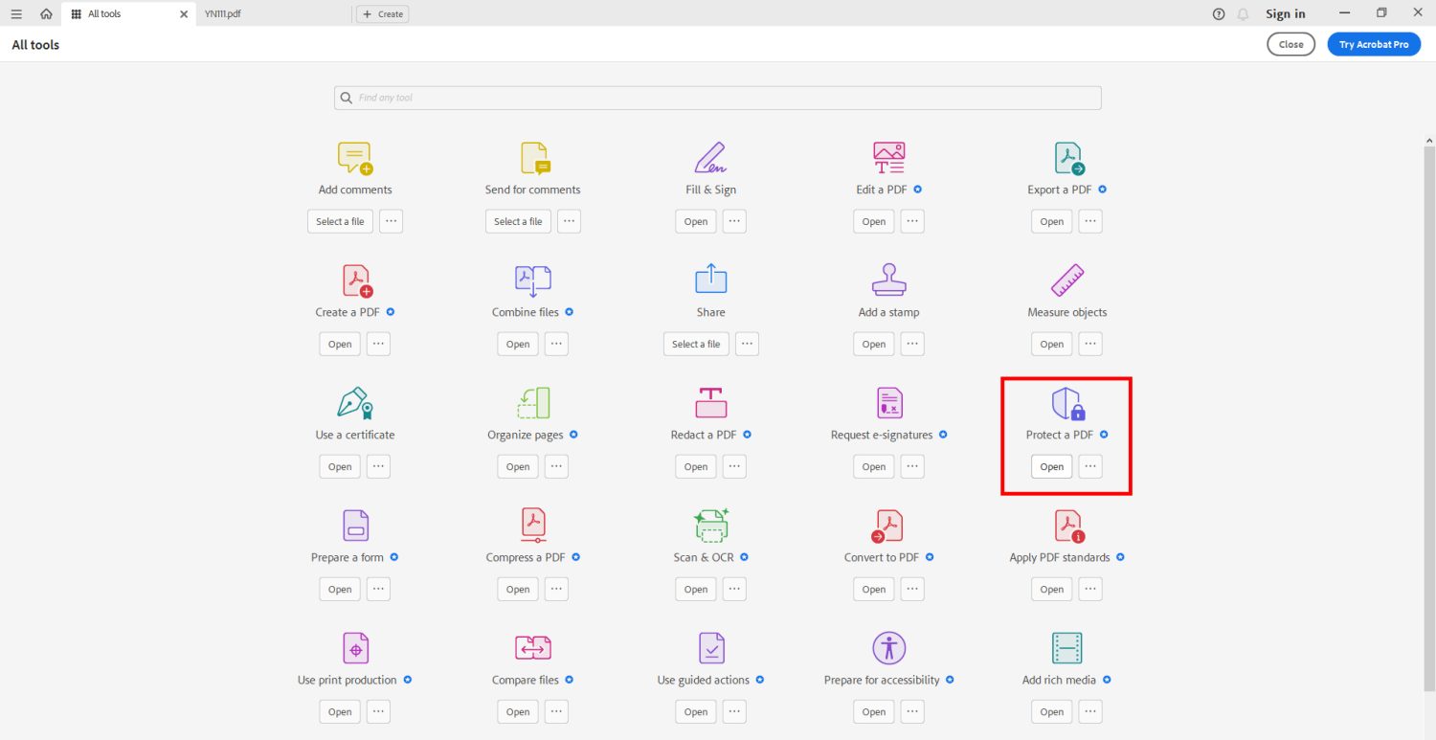This screenshot has height=740, width=1436.
Task: Open more options for Scan & OCR
Action: [734, 589]
